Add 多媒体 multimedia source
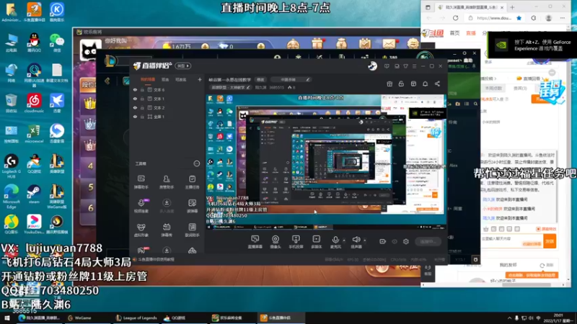 pos(316,242)
